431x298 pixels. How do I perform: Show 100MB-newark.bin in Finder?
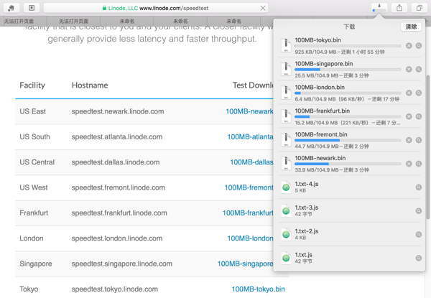(x=418, y=164)
